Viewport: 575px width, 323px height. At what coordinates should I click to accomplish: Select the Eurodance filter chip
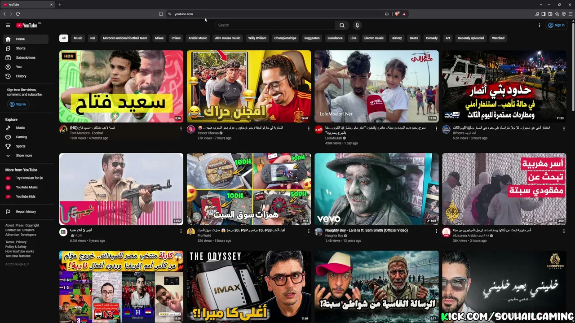[335, 38]
